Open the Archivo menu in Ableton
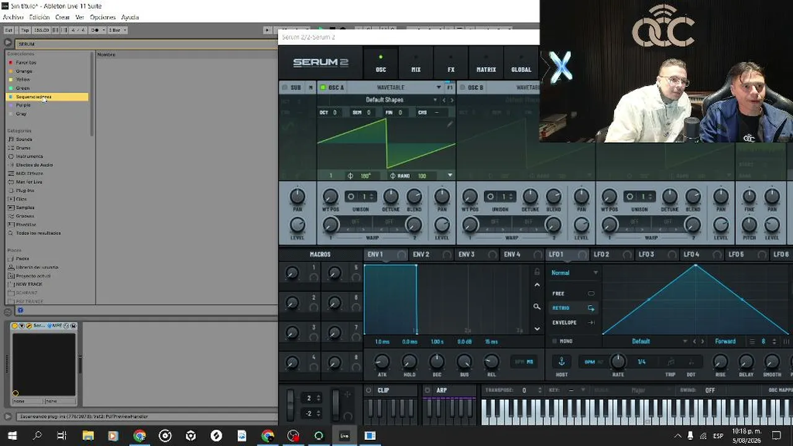This screenshot has width=793, height=446. click(13, 17)
